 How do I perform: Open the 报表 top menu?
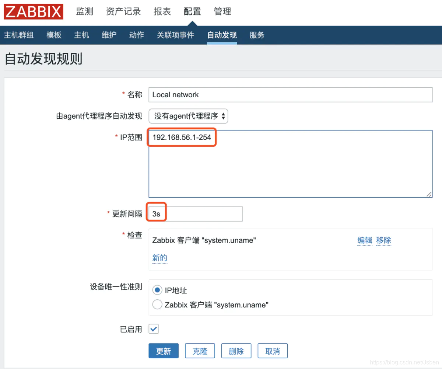click(x=162, y=12)
